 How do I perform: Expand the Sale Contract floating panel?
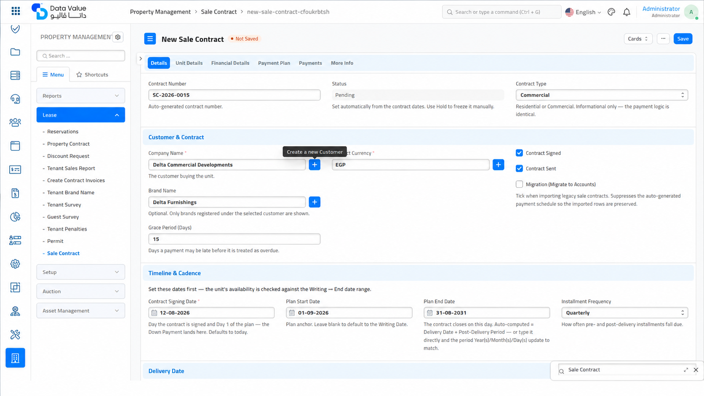[x=686, y=370]
